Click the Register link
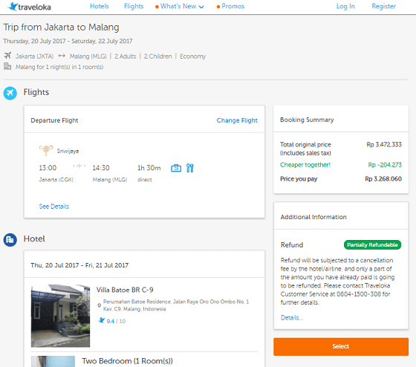Image resolution: width=416 pixels, height=367 pixels. (383, 6)
